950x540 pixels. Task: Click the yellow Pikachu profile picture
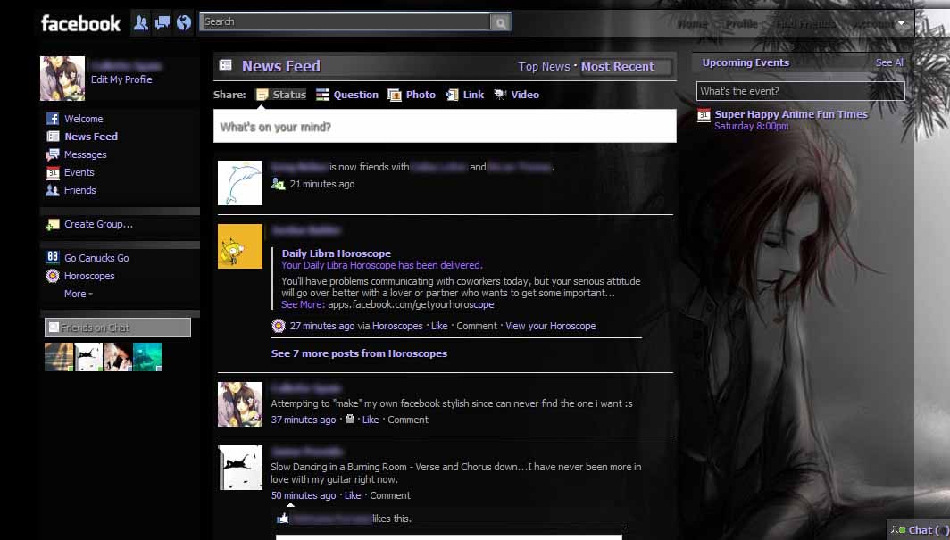(240, 246)
